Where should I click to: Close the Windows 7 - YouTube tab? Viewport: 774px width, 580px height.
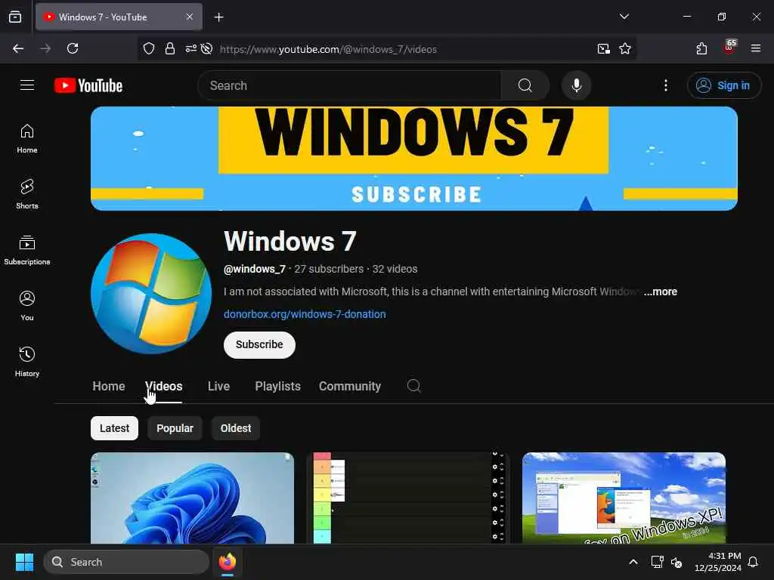(x=190, y=17)
